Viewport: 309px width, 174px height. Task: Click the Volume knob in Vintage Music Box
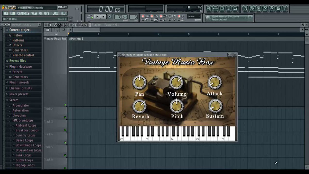tap(176, 82)
